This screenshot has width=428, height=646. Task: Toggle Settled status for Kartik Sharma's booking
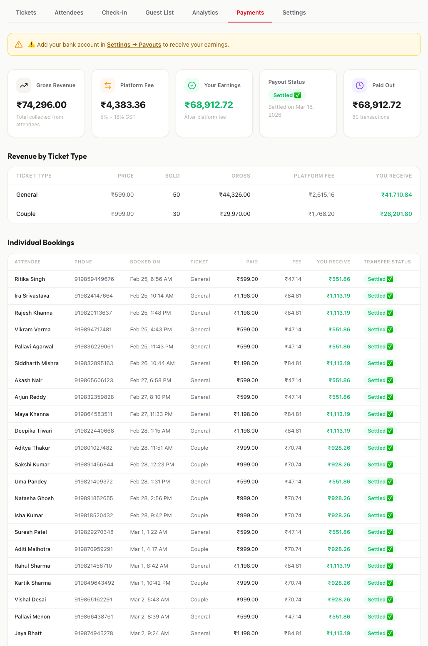tap(379, 583)
